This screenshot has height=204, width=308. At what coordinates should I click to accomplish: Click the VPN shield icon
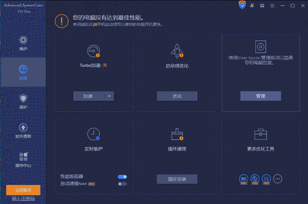click(242, 5)
